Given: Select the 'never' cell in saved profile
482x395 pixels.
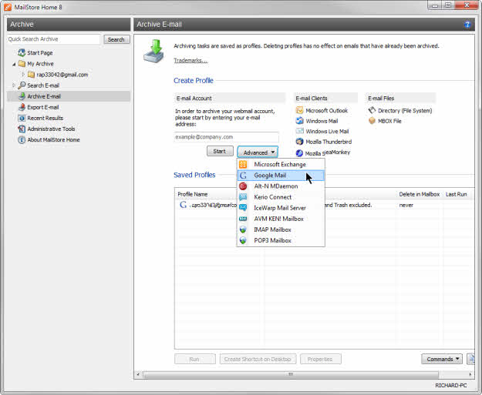Looking at the screenshot, I should (406, 205).
